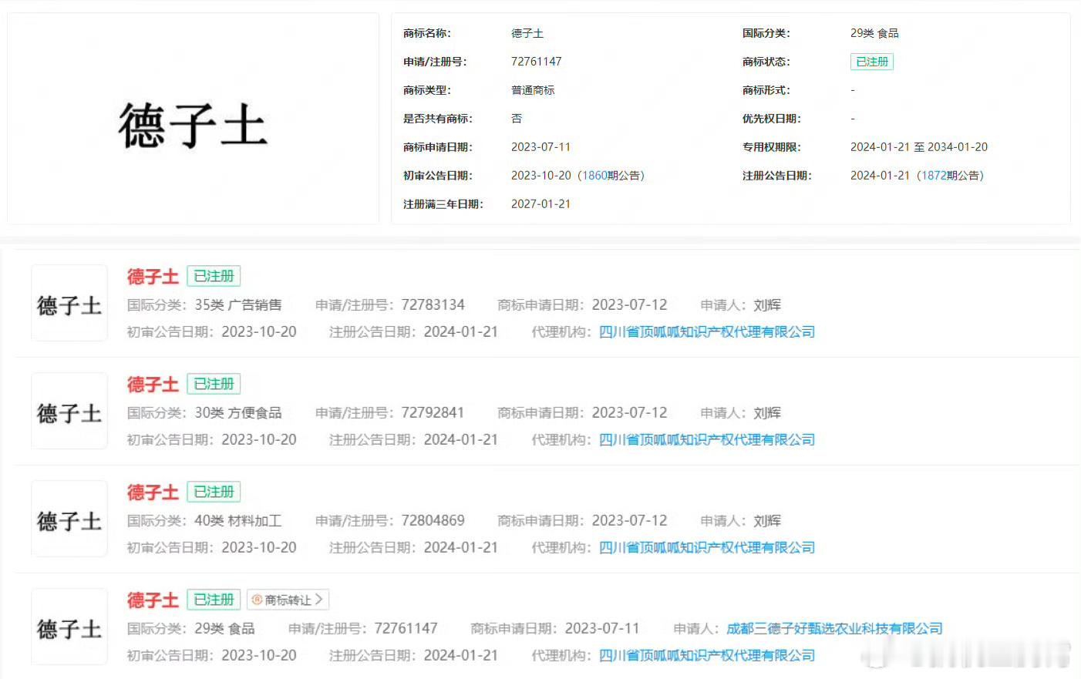Select trademark name 德子士 in details panel
The width and height of the screenshot is (1081, 679).
527,33
